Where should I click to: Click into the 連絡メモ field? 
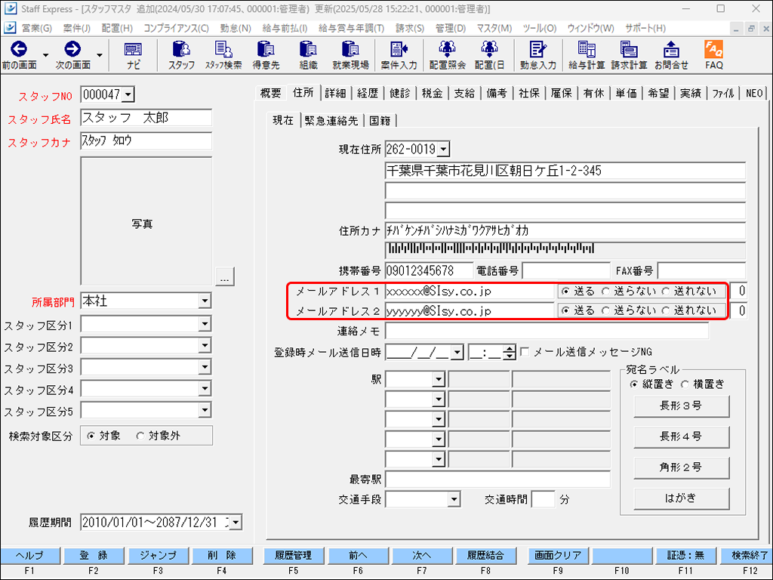(x=547, y=331)
